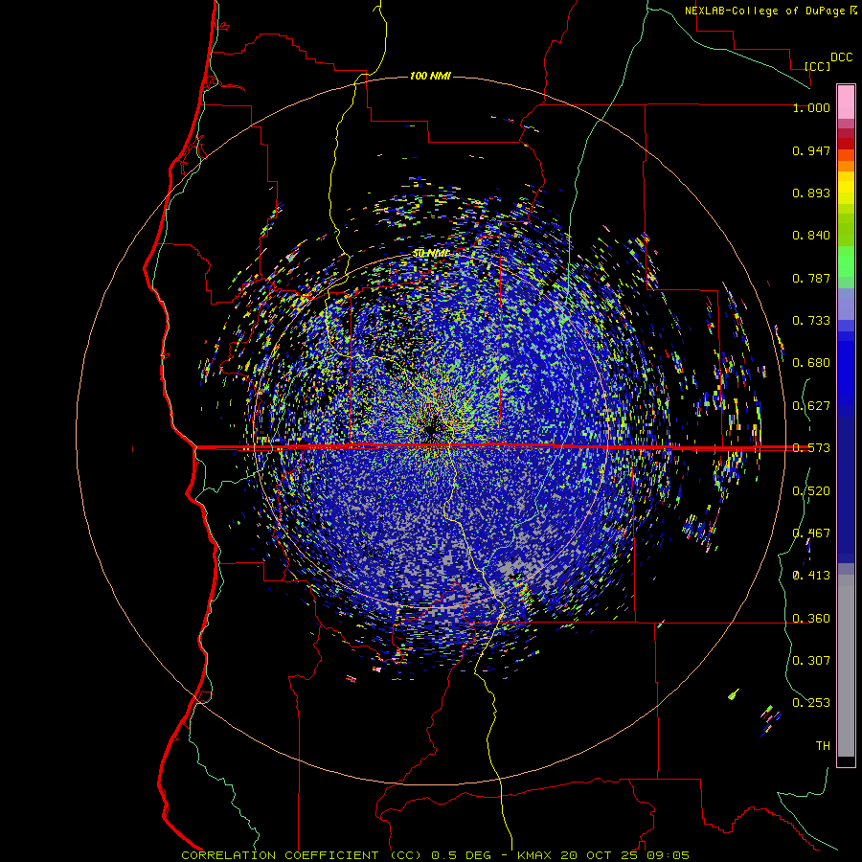Image resolution: width=862 pixels, height=862 pixels.
Task: Click the 0.840 scale value
Action: (x=811, y=236)
